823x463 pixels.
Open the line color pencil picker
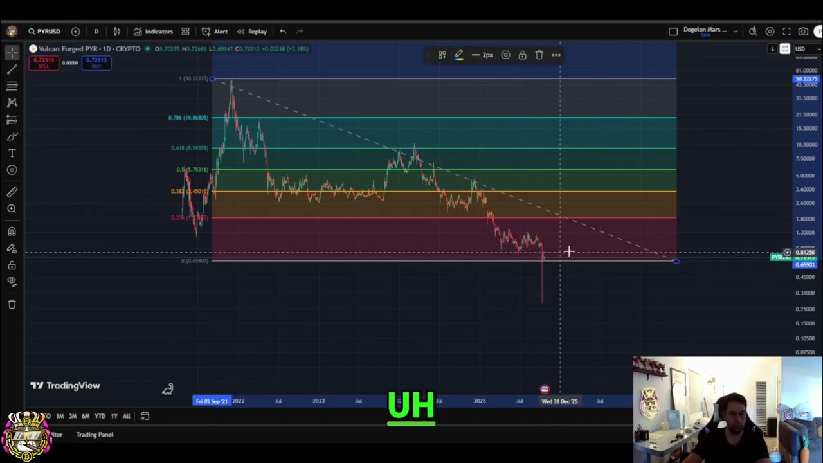pos(459,55)
